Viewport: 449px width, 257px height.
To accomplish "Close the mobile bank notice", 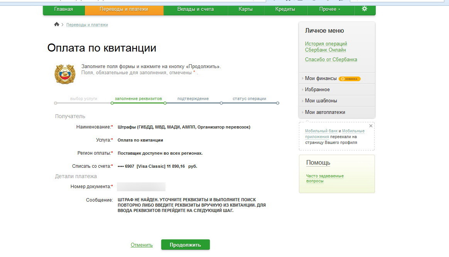I will coord(371,126).
